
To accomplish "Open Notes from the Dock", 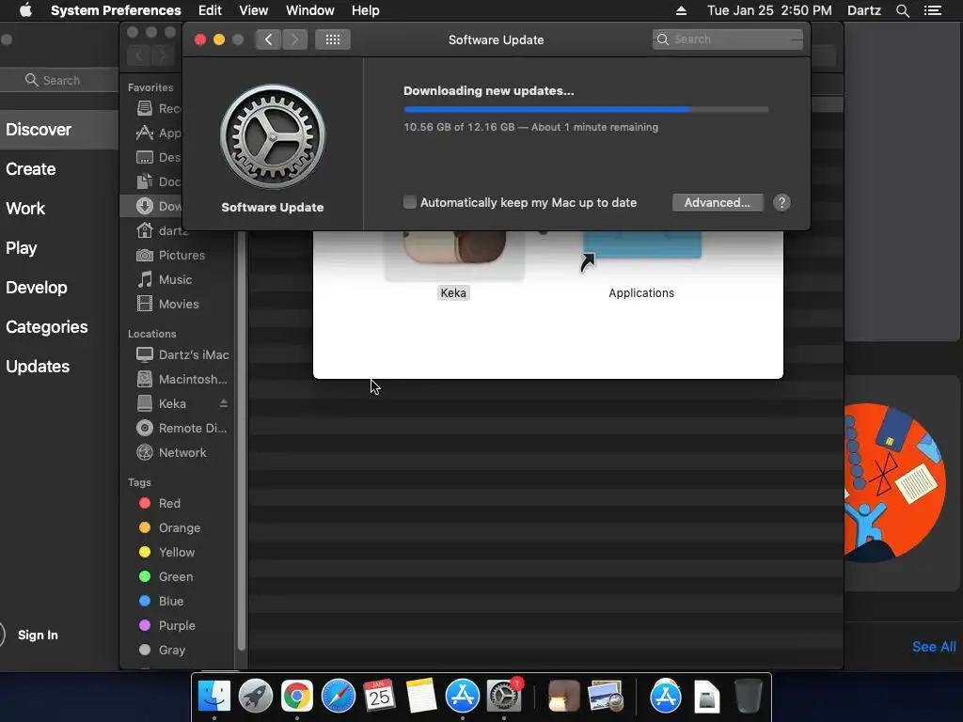I will coord(420,697).
